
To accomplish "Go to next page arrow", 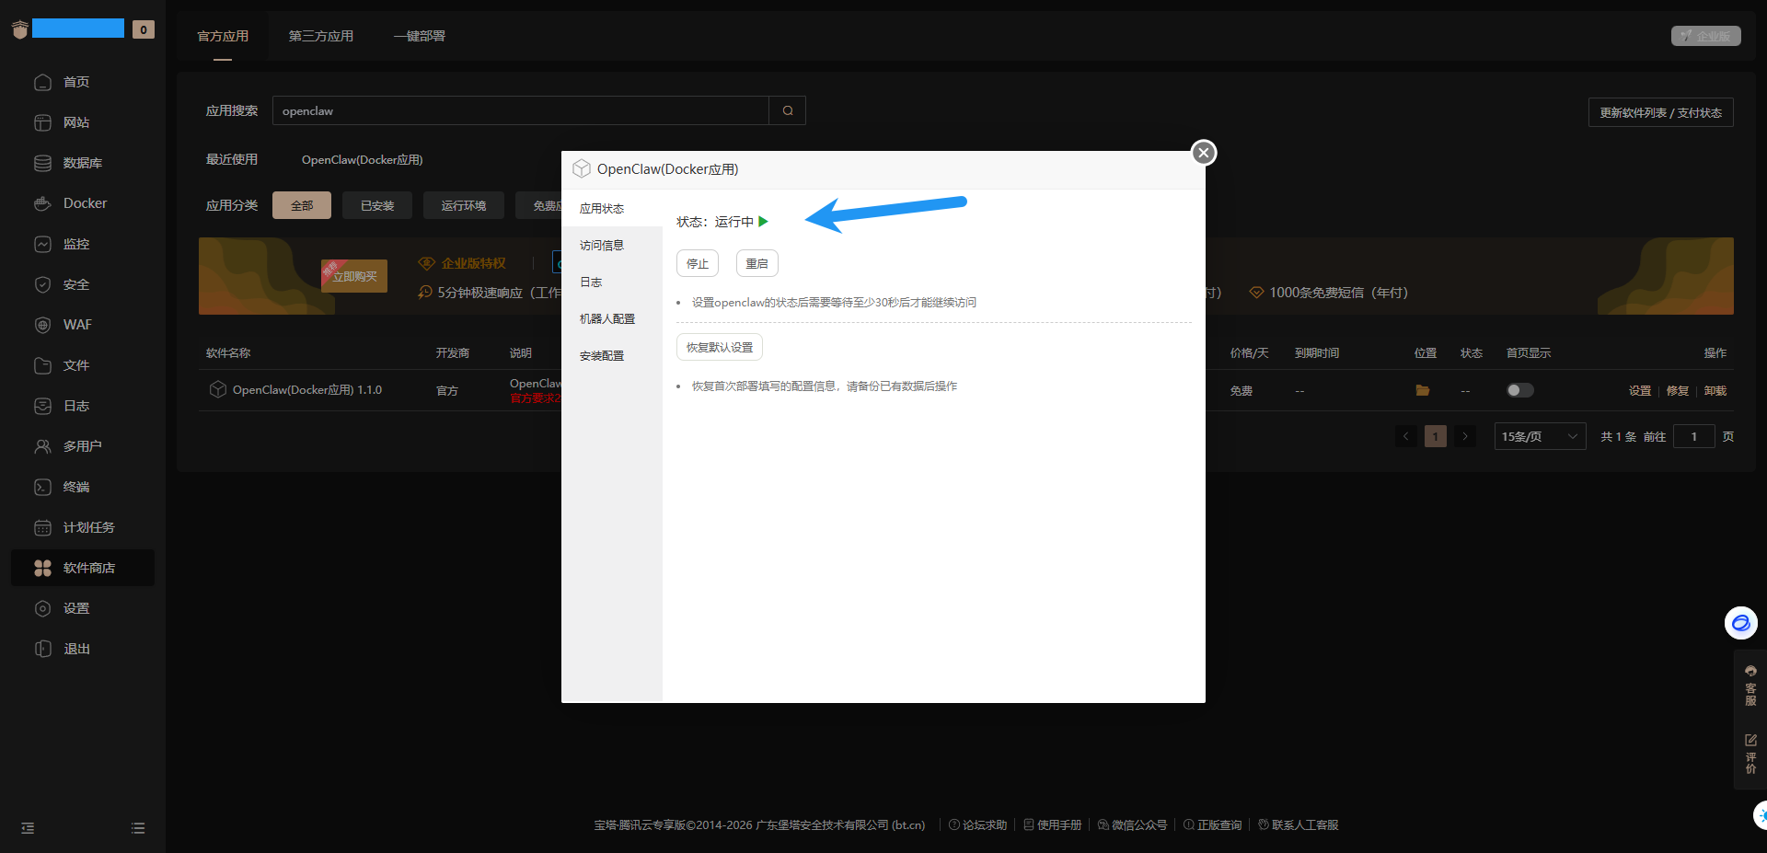I will [x=1465, y=436].
